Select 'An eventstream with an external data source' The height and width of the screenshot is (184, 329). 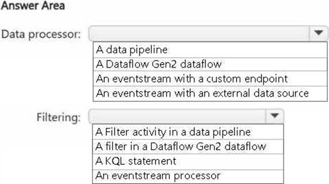point(210,94)
